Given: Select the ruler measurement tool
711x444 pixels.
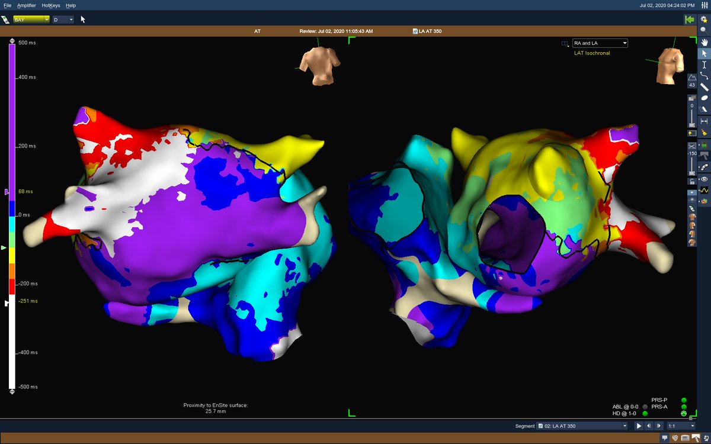Looking at the screenshot, I should [704, 87].
